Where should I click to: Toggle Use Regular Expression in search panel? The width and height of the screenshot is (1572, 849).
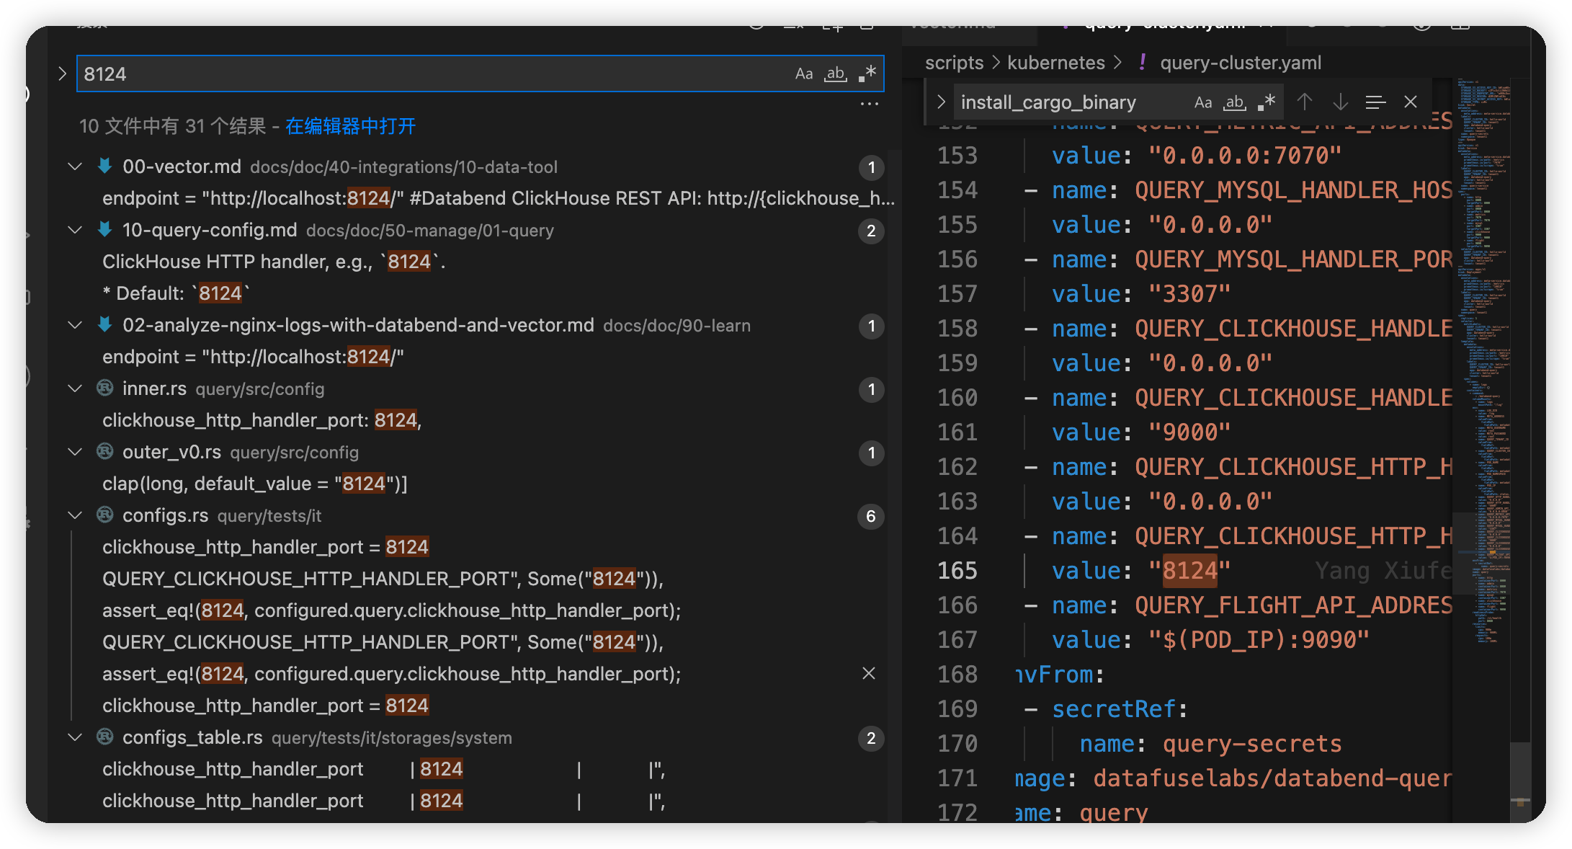tap(867, 74)
